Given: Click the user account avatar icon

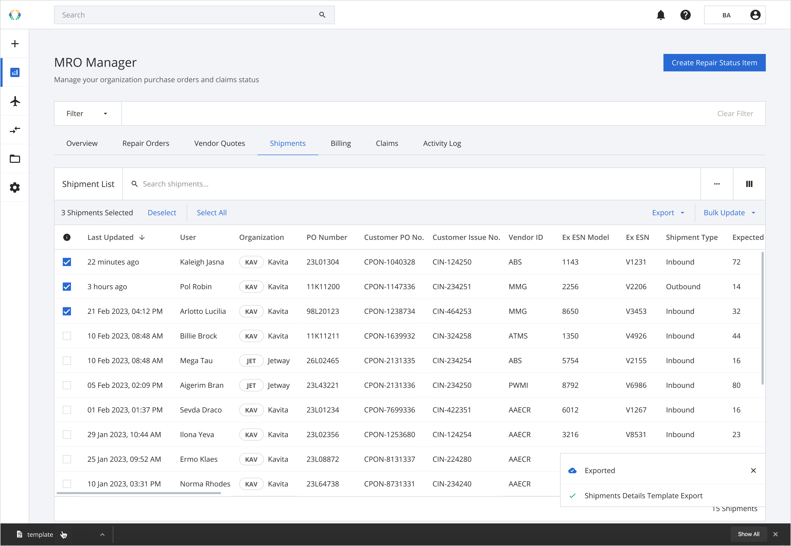Looking at the screenshot, I should pyautogui.click(x=755, y=15).
